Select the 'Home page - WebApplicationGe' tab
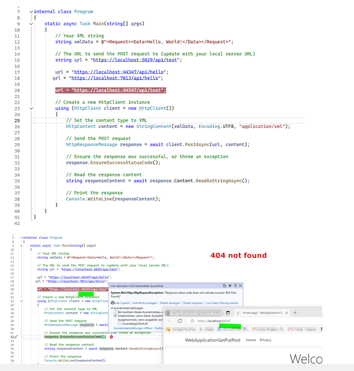This screenshot has height=371, width=354. pyautogui.click(x=262, y=313)
